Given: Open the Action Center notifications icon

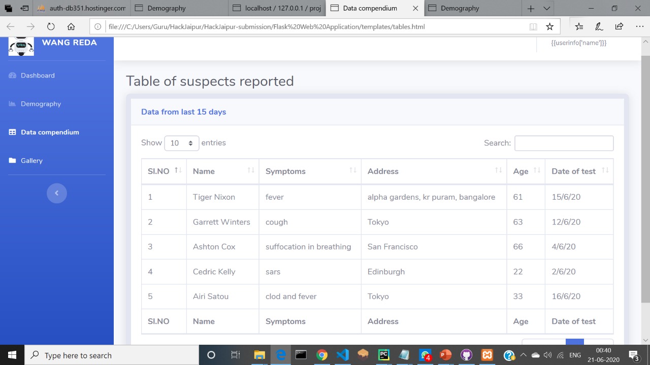Looking at the screenshot, I should pyautogui.click(x=634, y=355).
